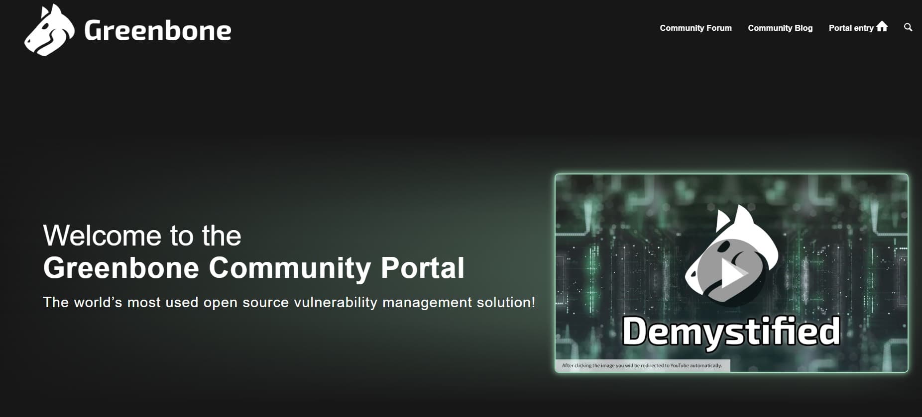Click the home icon beside Portal entry
This screenshot has width=922, height=417.
[x=882, y=27]
